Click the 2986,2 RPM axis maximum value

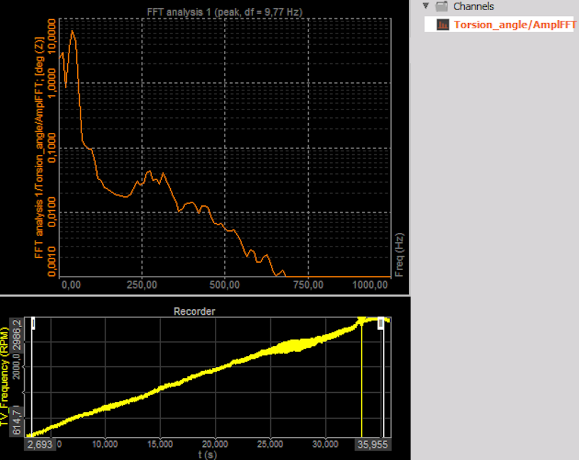point(17,335)
